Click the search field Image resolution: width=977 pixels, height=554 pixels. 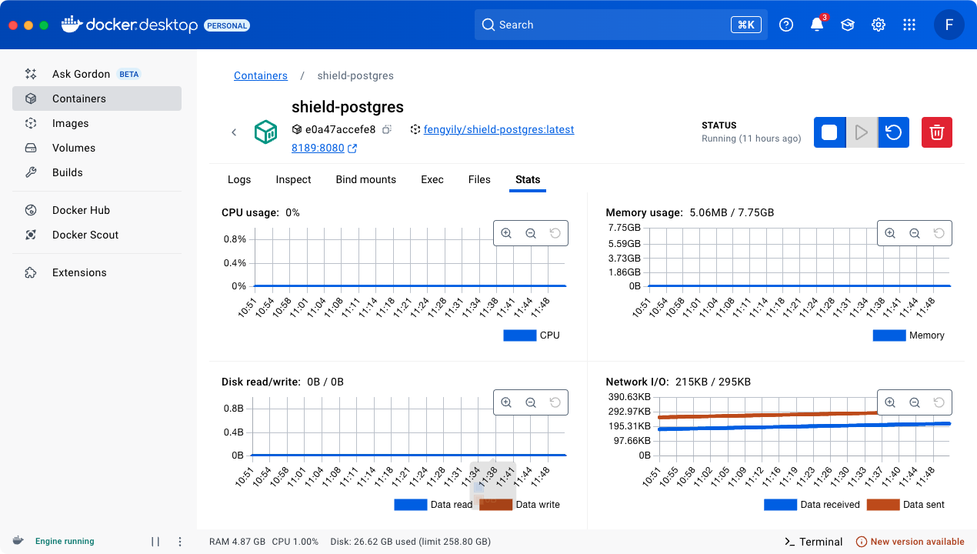[x=620, y=25]
